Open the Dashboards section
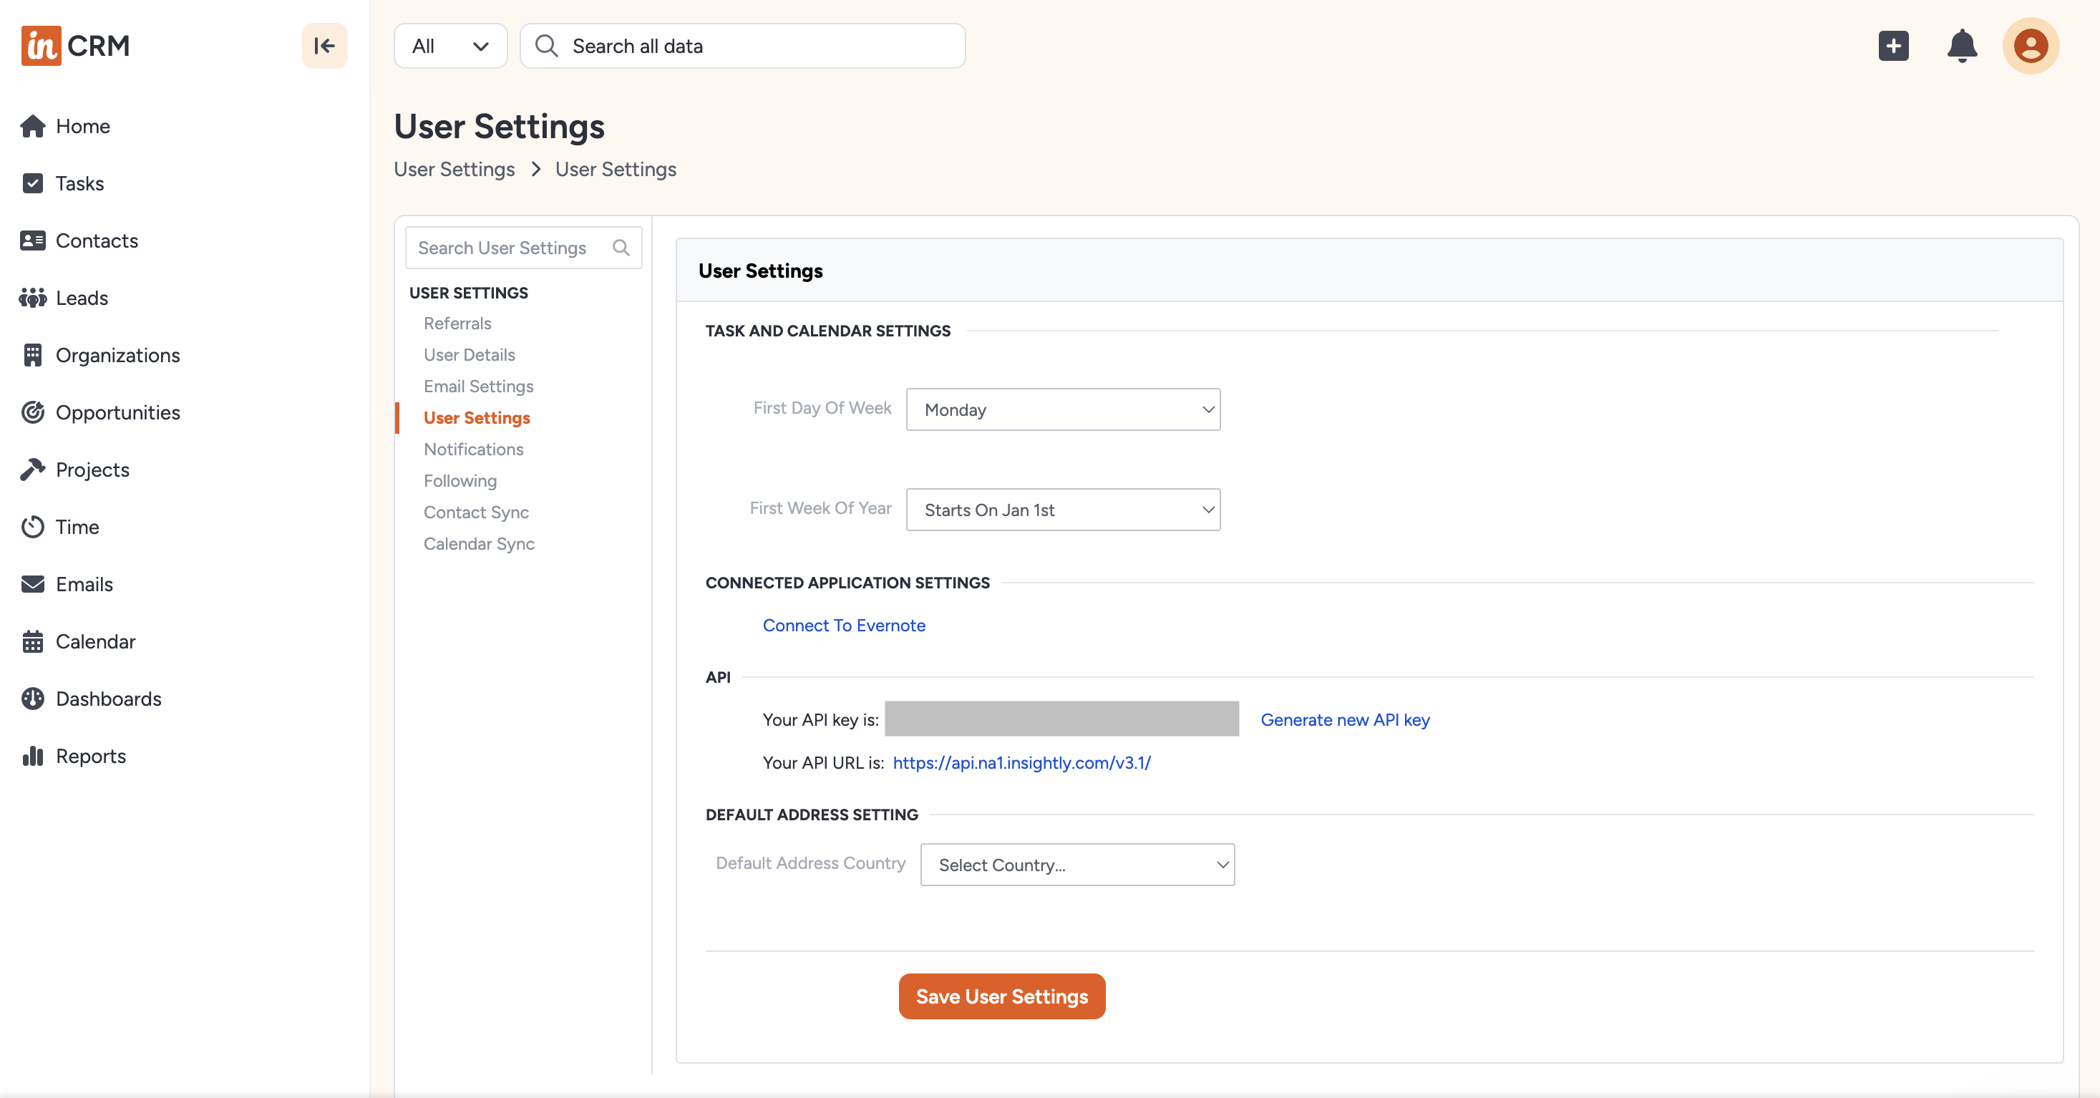The image size is (2100, 1098). (107, 699)
